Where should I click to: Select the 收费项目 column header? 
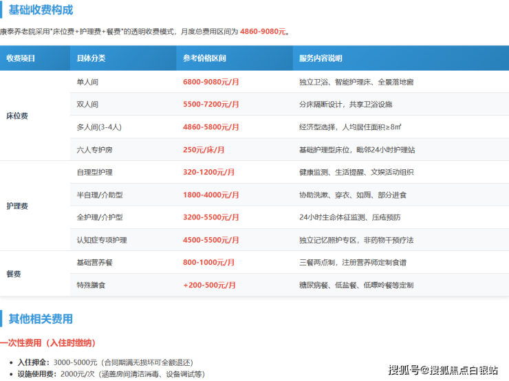pyautogui.click(x=21, y=58)
